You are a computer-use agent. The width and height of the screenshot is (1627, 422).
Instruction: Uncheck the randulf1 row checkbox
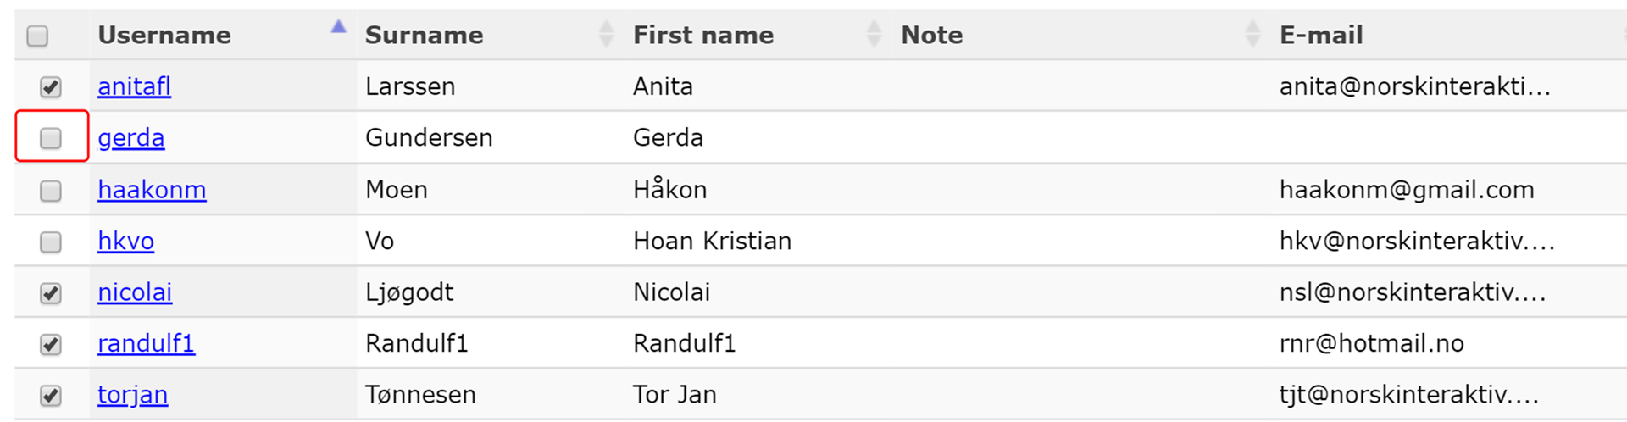pyautogui.click(x=51, y=344)
